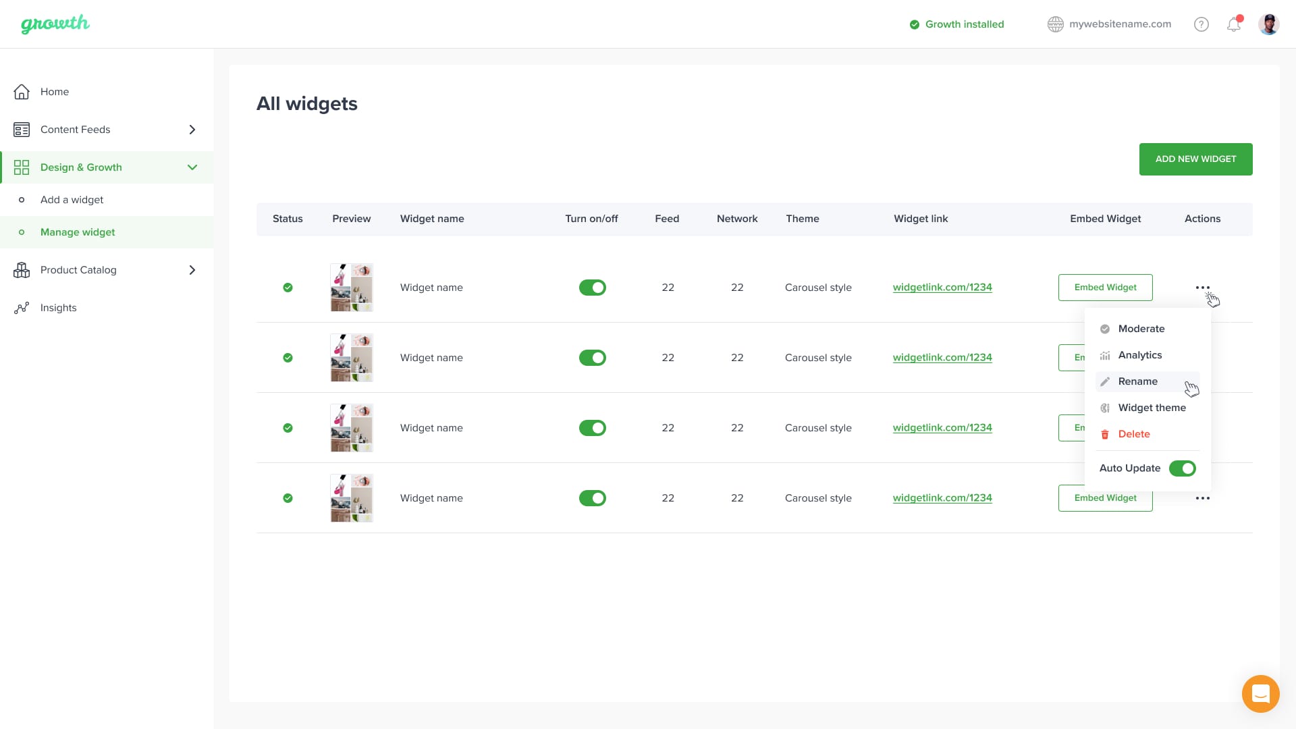Open the user profile avatar
This screenshot has height=729, width=1296.
click(x=1268, y=24)
